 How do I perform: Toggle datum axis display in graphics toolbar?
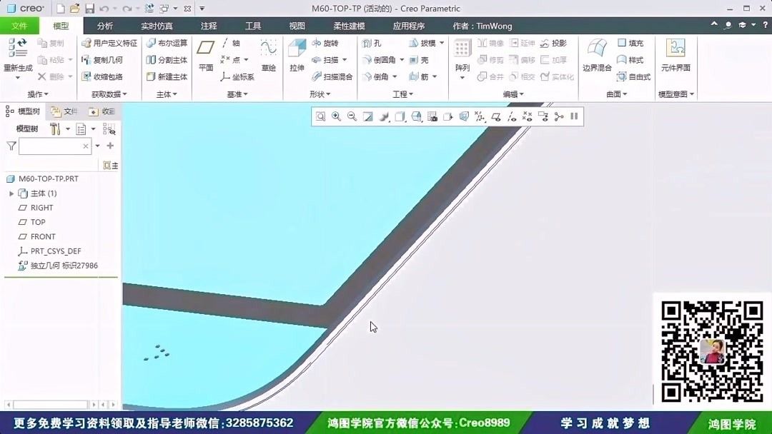(511, 116)
